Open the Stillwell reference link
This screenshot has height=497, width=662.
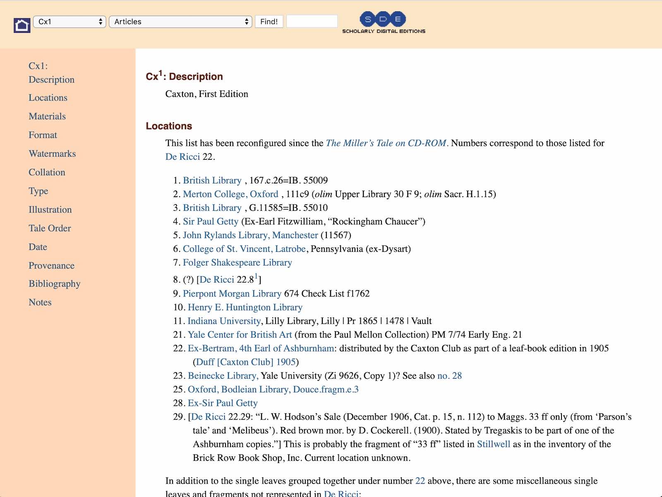[x=494, y=444]
